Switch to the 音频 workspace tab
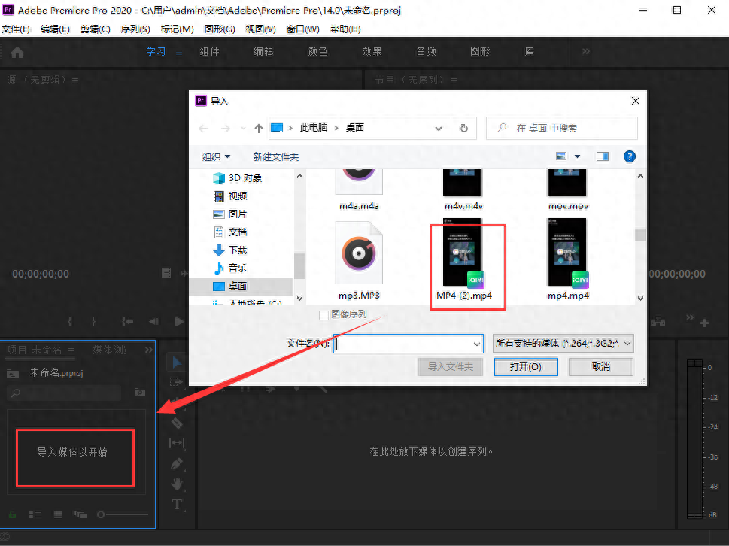Viewport: 729px width, 546px height. [426, 52]
